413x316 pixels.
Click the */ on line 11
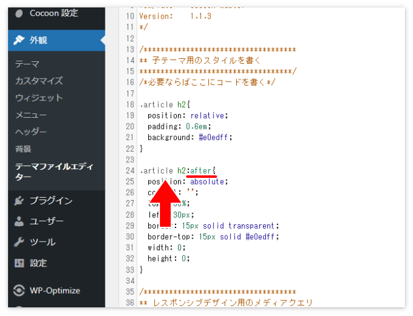click(143, 27)
